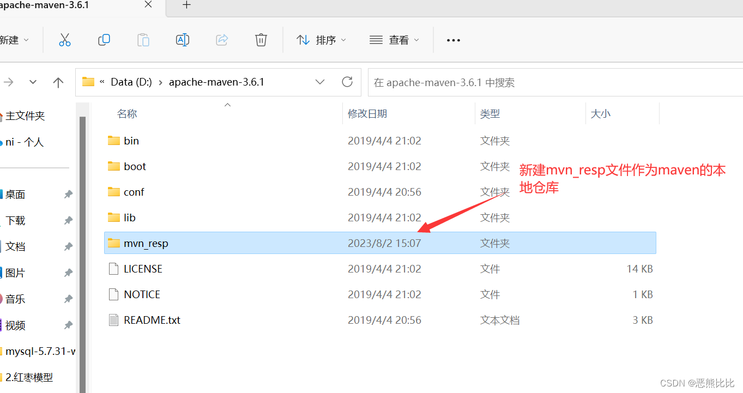Click the Forward navigation arrow
This screenshot has height=393, width=743.
8,82
